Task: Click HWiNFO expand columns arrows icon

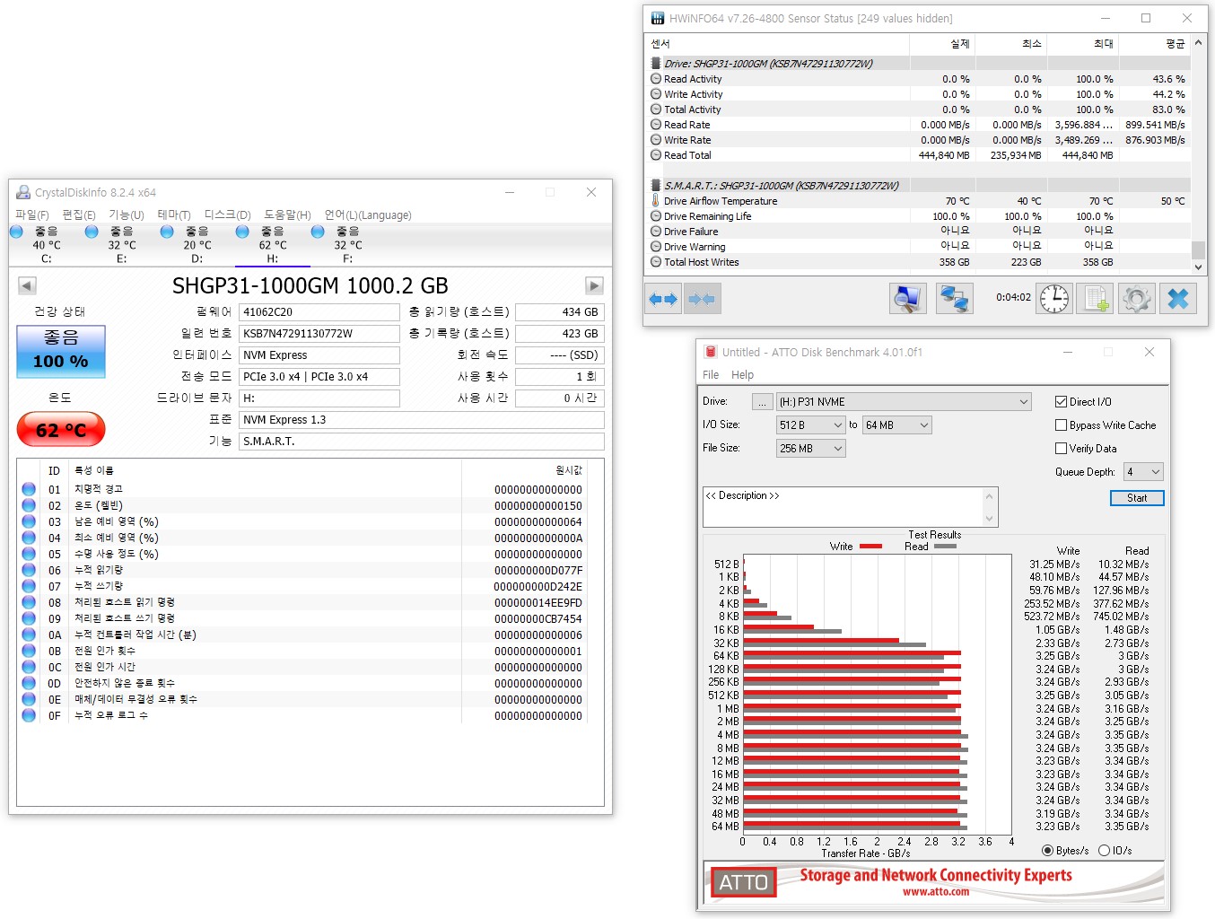Action: pyautogui.click(x=663, y=299)
